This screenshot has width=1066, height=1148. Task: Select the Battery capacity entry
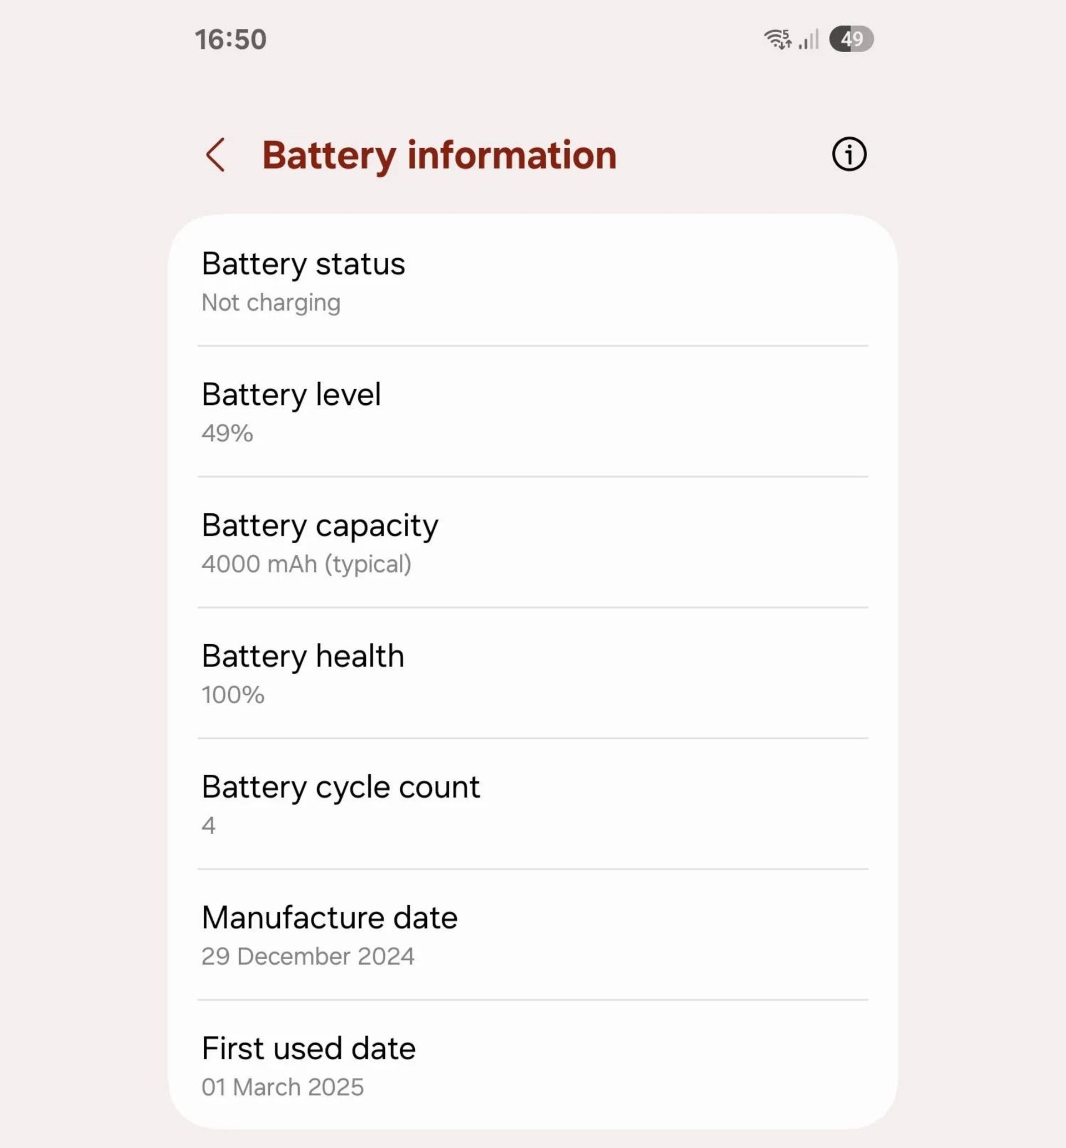tap(533, 542)
